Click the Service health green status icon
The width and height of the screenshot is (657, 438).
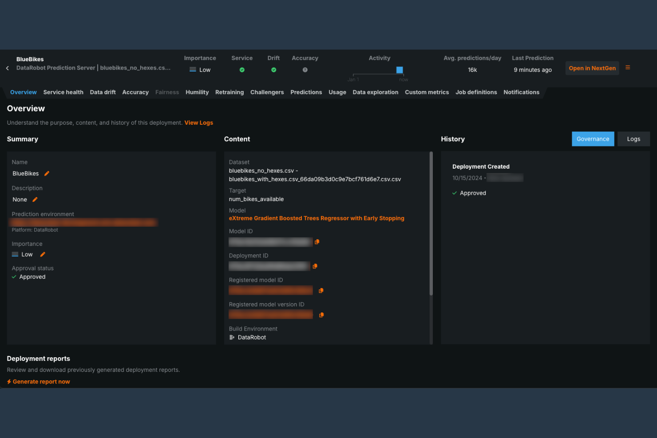coord(242,70)
